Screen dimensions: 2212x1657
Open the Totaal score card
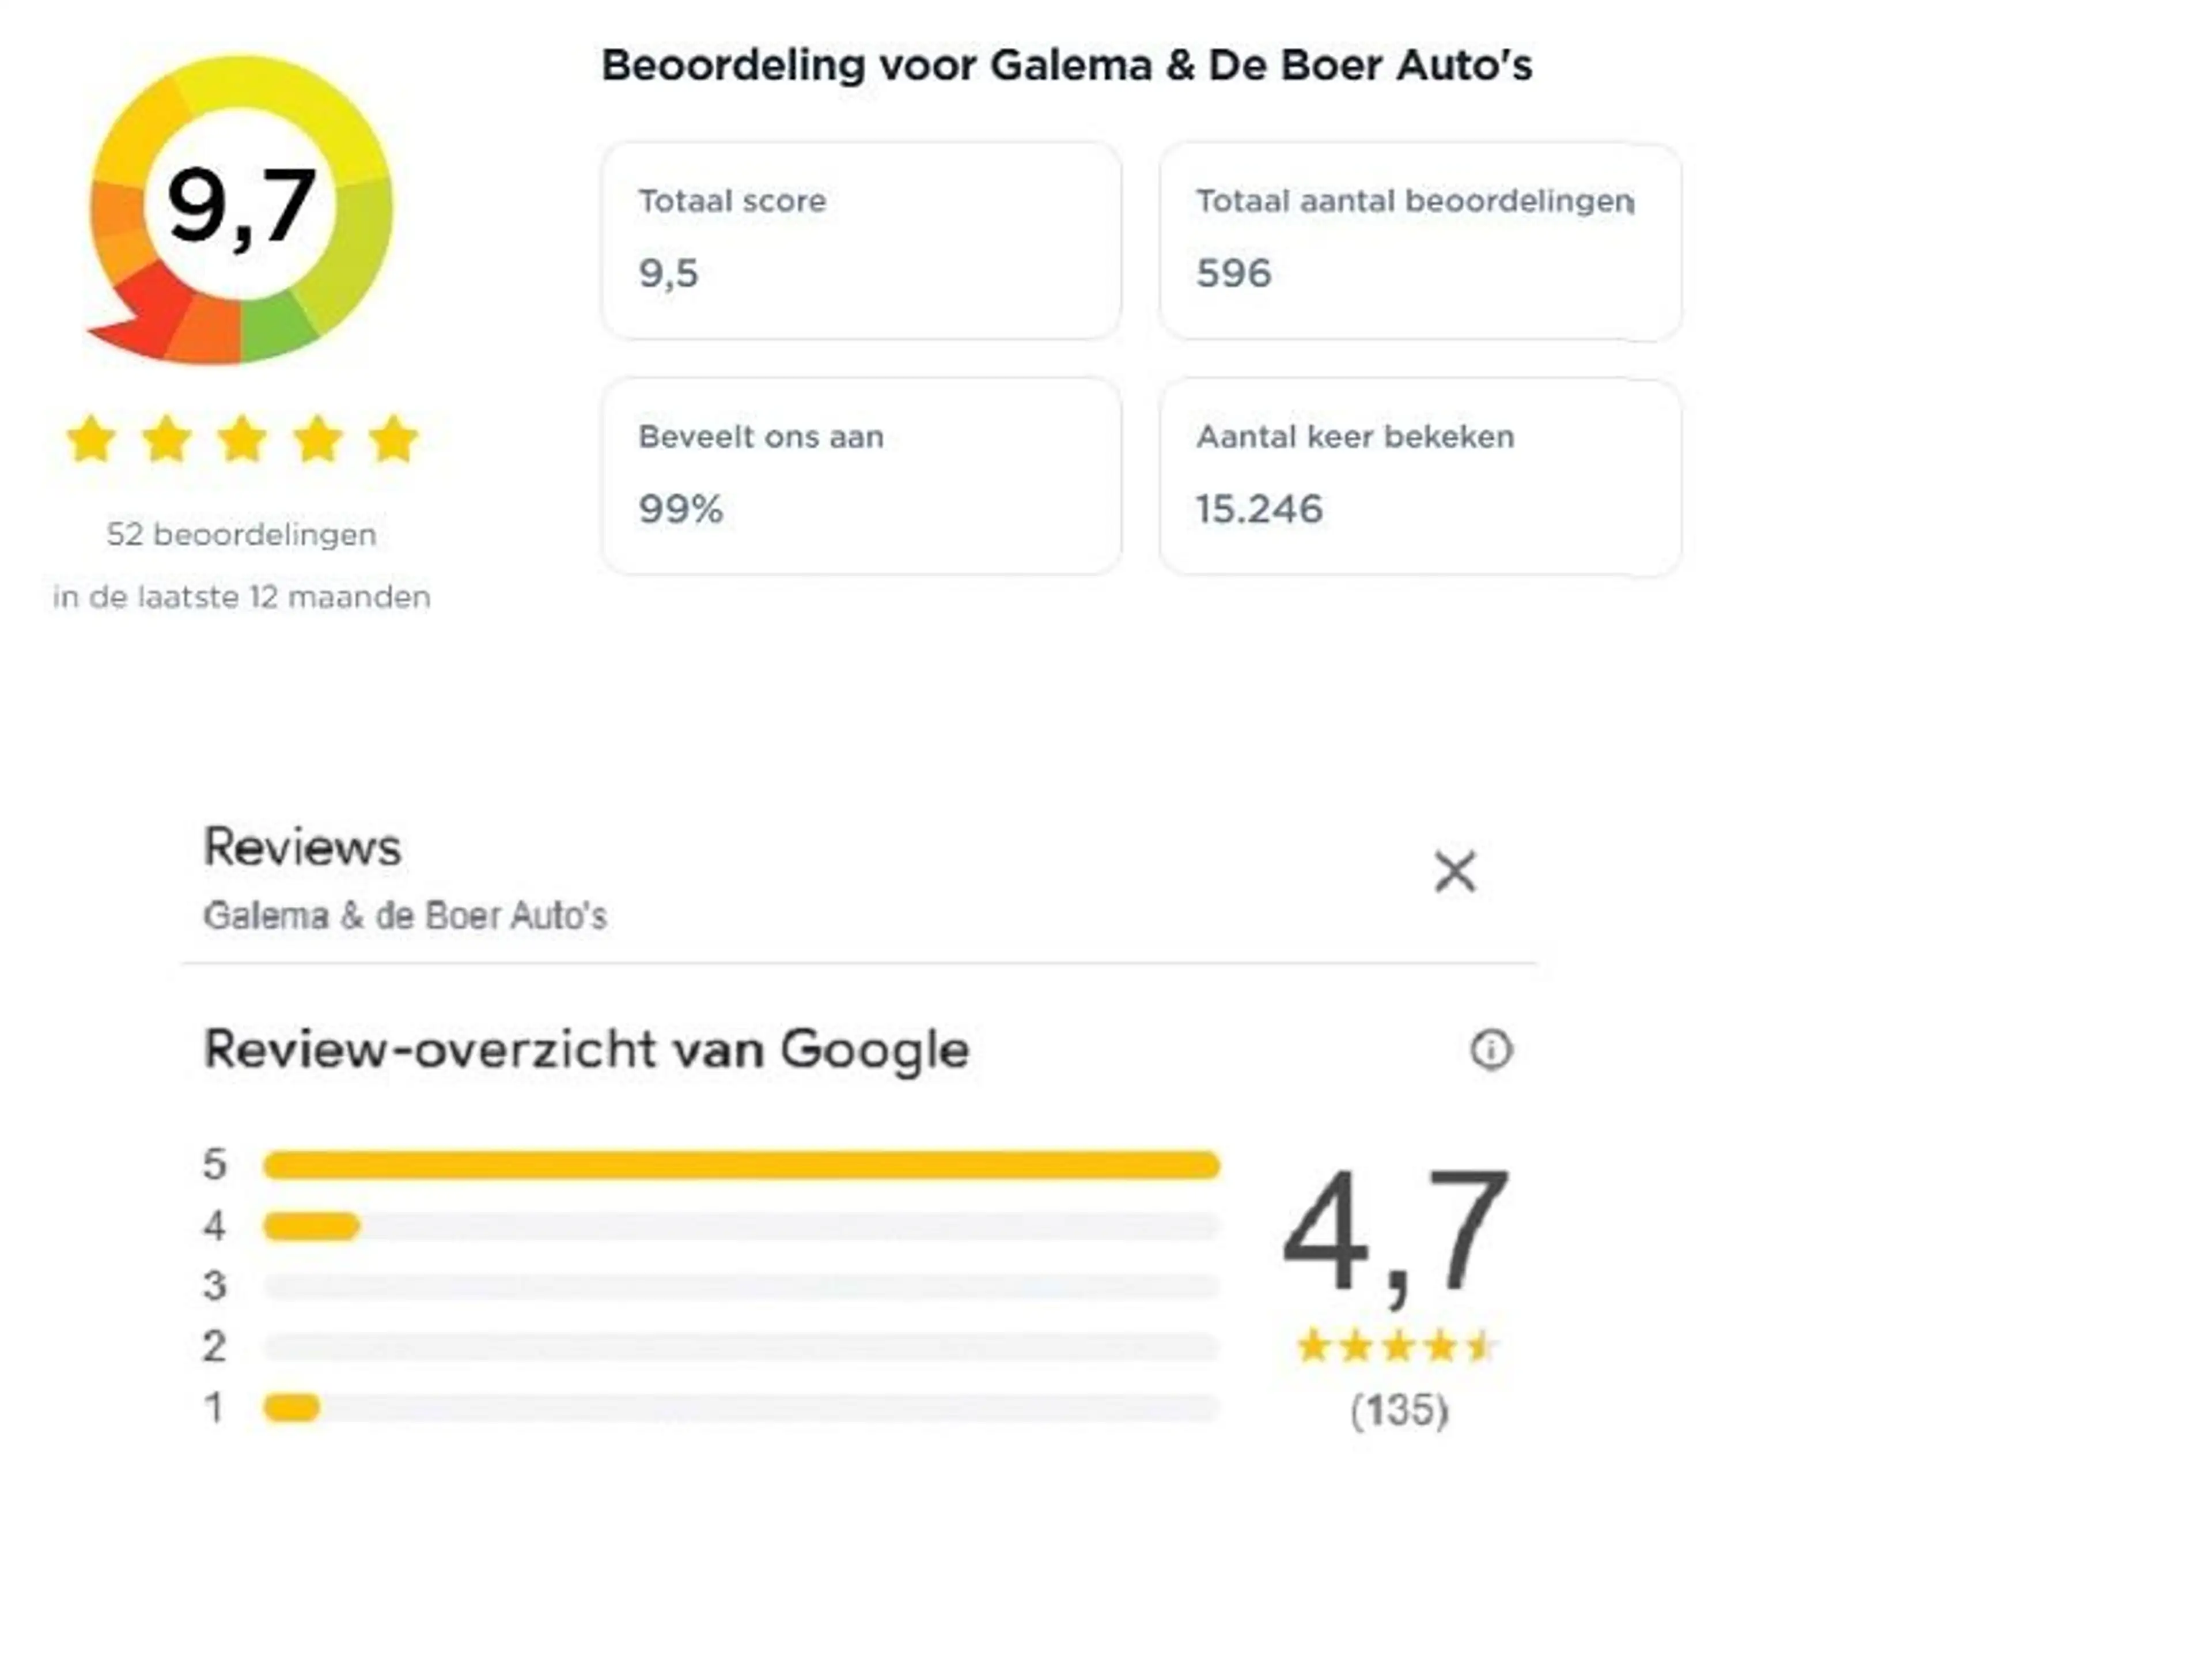point(861,241)
